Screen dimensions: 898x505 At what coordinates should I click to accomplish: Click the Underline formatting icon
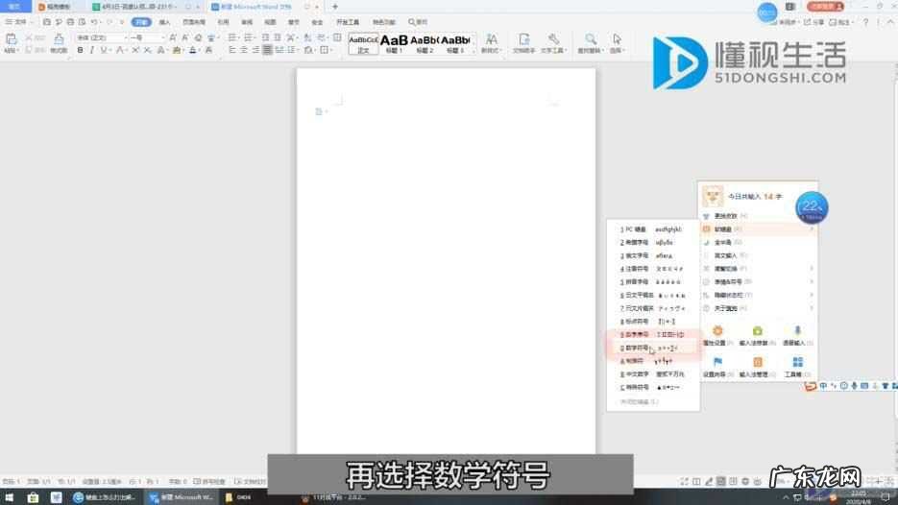point(103,50)
